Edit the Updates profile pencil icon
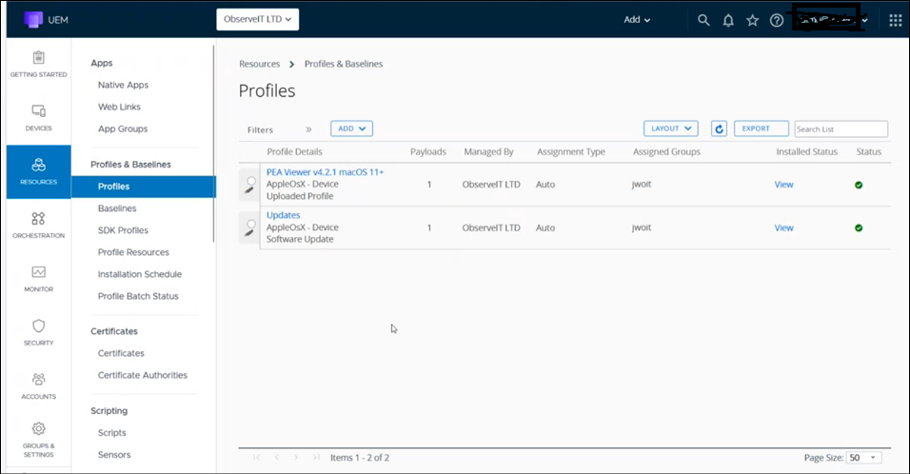Screen dimensions: 910x474 point(247,233)
